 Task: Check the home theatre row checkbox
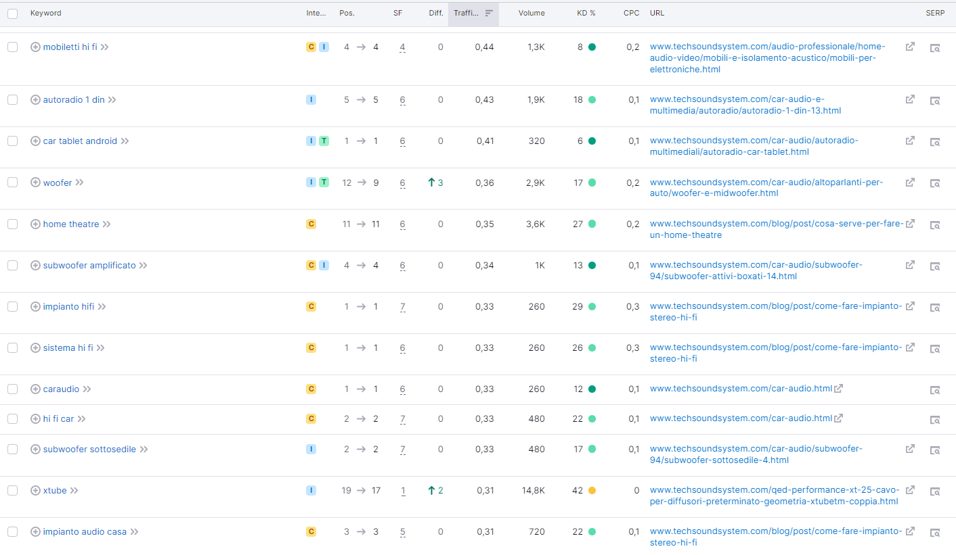12,224
